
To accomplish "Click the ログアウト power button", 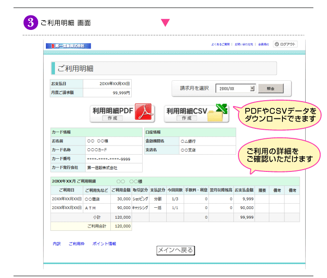I will coord(285,44).
